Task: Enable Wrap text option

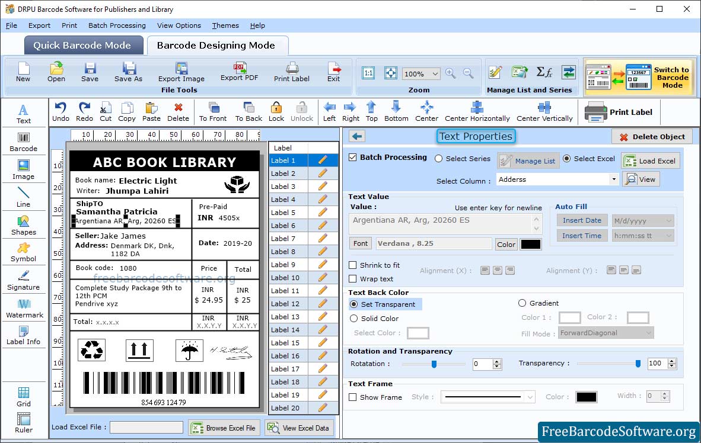Action: coord(353,279)
